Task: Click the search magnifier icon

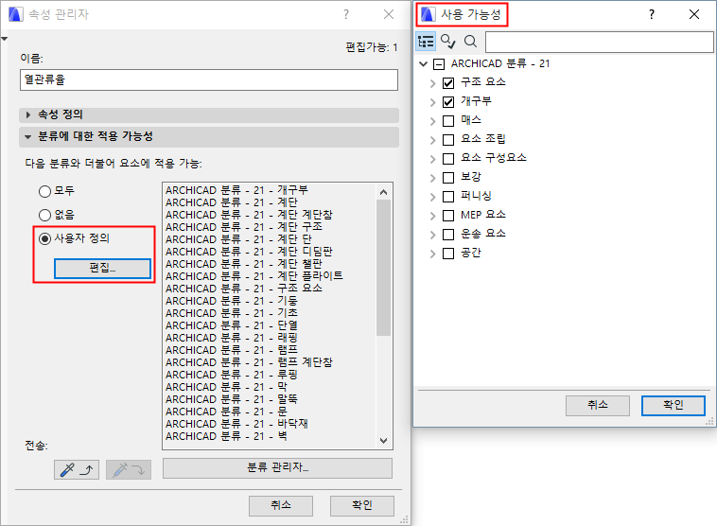Action: pyautogui.click(x=470, y=42)
